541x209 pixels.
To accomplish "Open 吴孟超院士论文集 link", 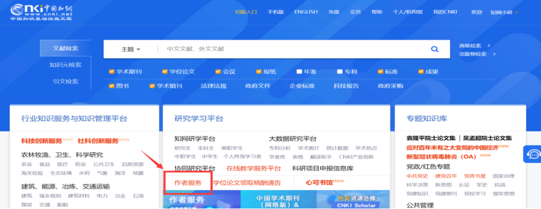I will click(487, 138).
